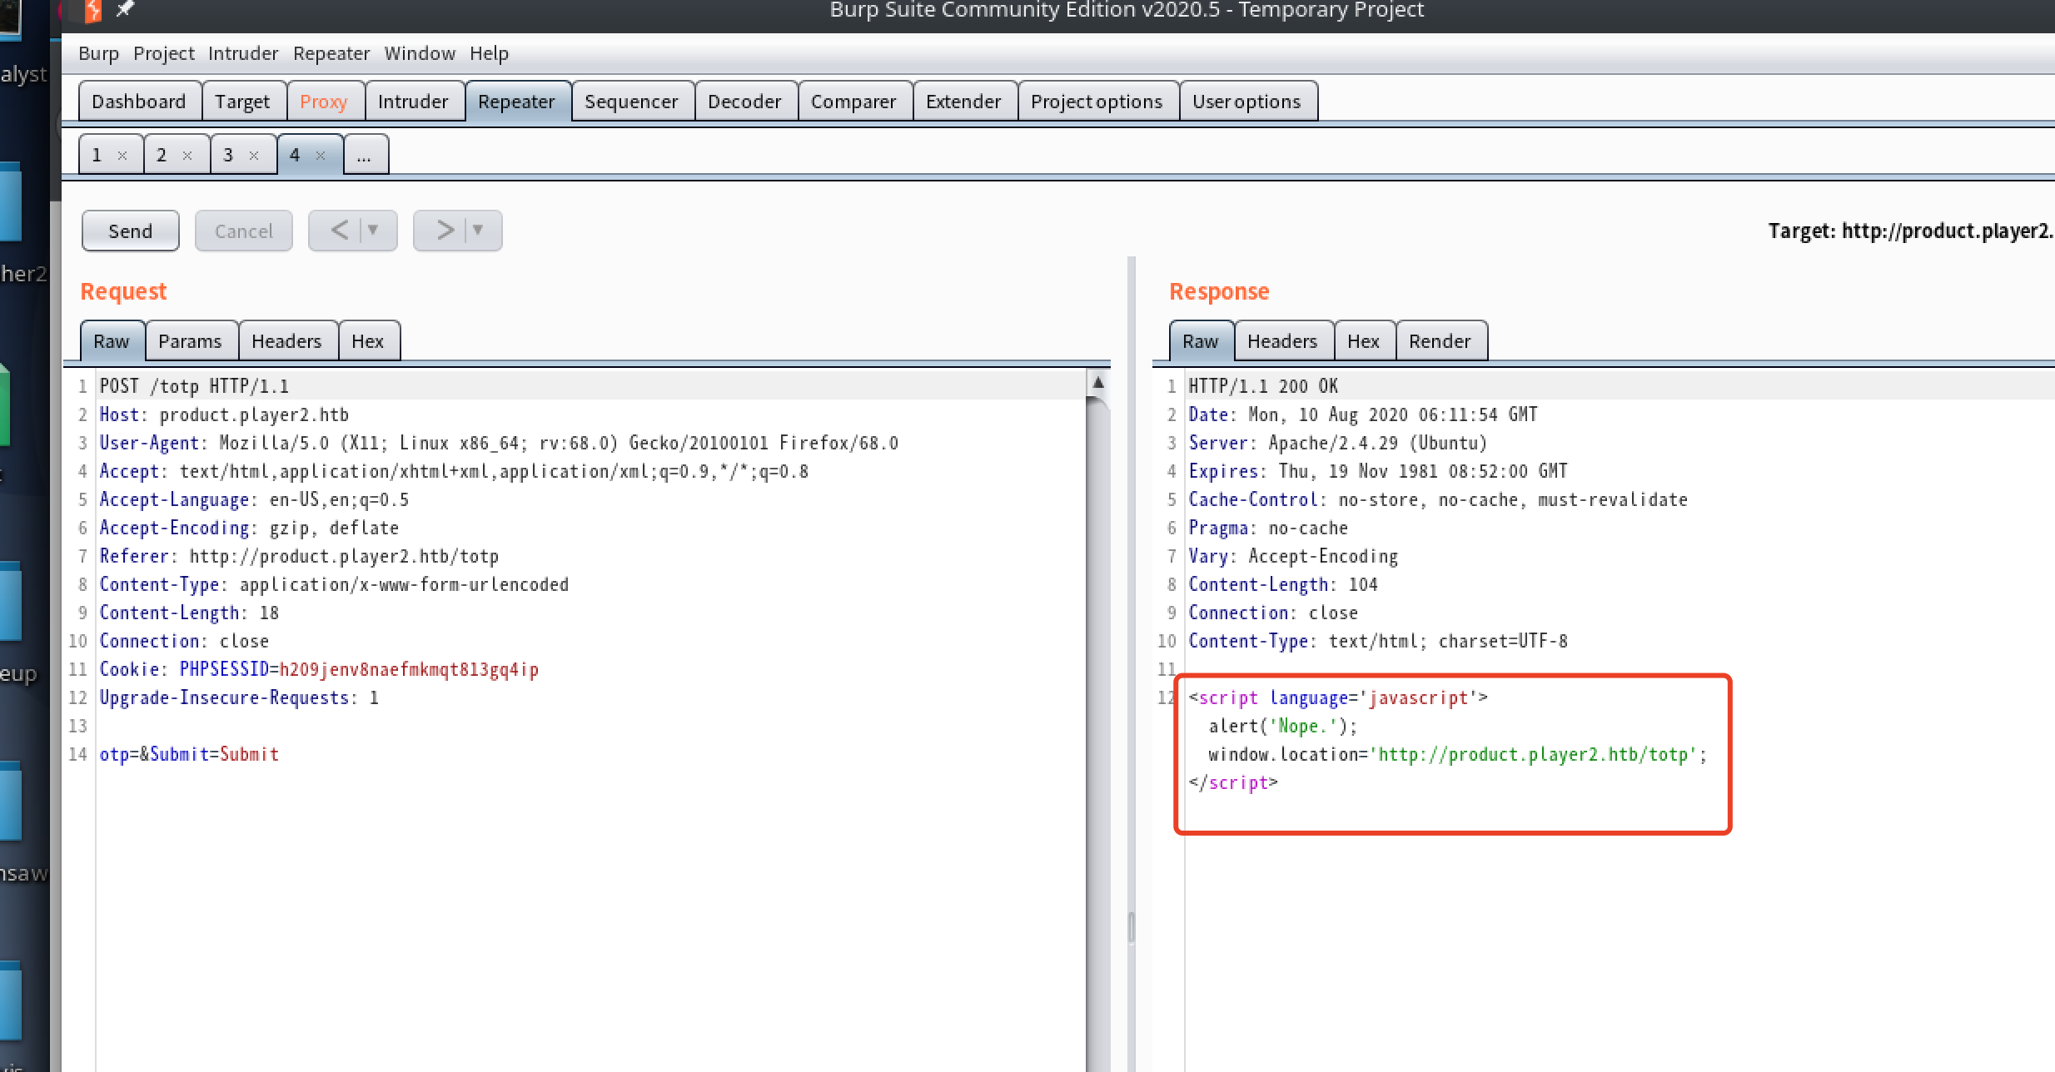Go forward with the history arrow
Screen dimensions: 2055x1072
click(x=445, y=231)
